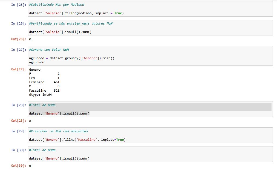Click the In [26] prompt label
The width and height of the screenshot is (277, 171).
[19, 23]
